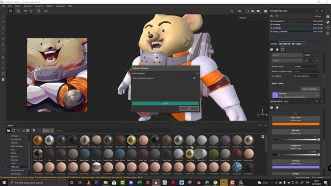Click the orange Base Color swatch
The image size is (331, 186).
pos(295,124)
